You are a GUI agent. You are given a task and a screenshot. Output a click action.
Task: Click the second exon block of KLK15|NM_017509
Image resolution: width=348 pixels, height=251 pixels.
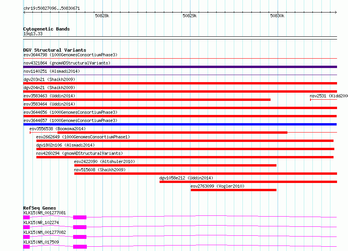[80, 247]
